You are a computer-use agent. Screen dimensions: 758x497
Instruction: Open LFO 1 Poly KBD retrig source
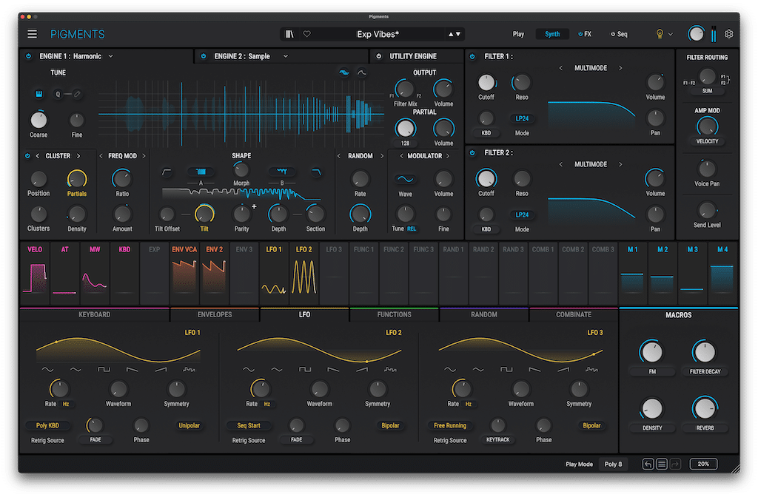click(x=47, y=425)
